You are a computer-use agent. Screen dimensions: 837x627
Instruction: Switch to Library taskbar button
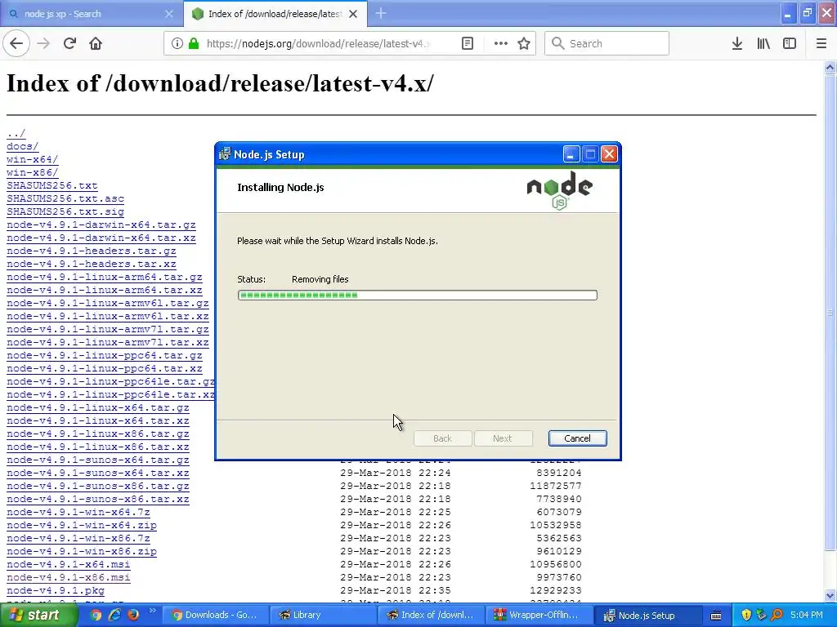[x=322, y=615]
